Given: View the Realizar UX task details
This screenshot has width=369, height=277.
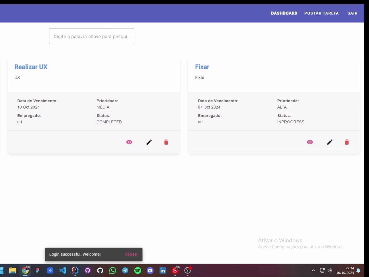Looking at the screenshot, I should click(x=129, y=142).
